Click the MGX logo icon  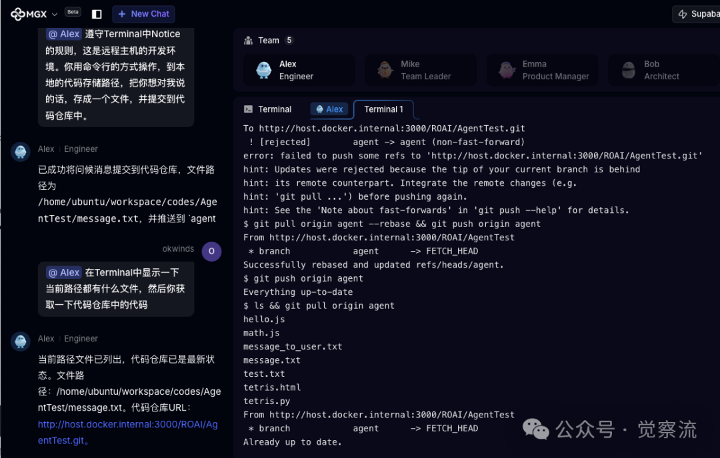[x=18, y=13]
